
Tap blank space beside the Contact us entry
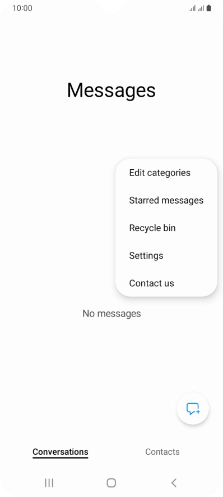pos(196,283)
